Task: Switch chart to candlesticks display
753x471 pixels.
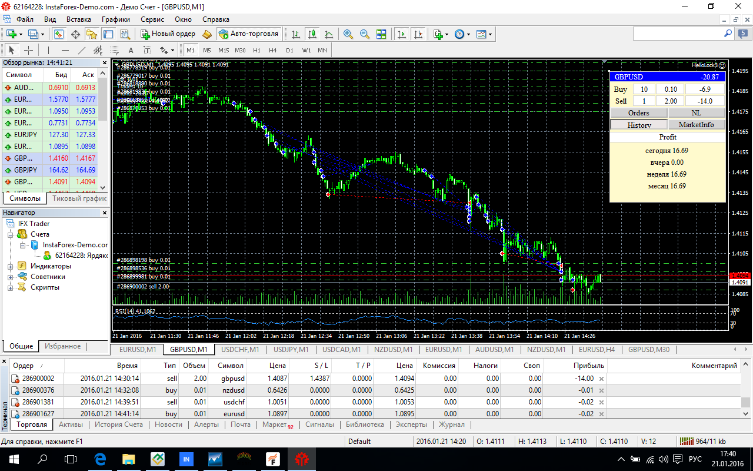Action: 312,34
